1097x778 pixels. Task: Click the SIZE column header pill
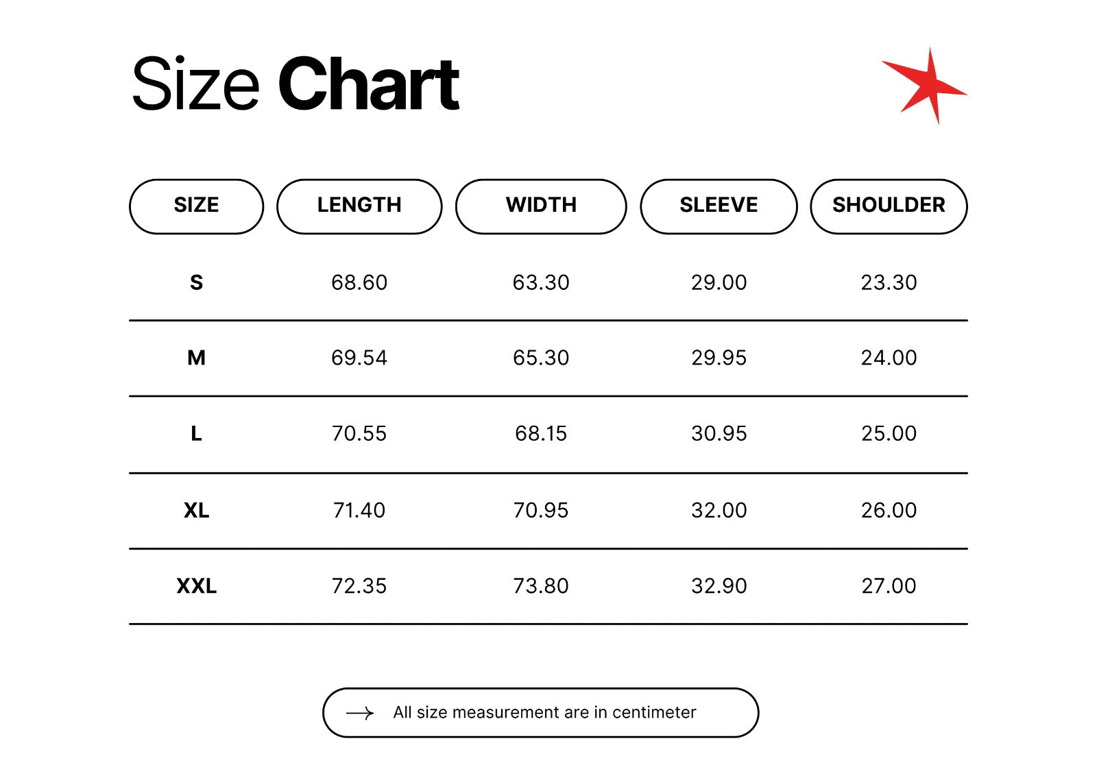(x=196, y=206)
